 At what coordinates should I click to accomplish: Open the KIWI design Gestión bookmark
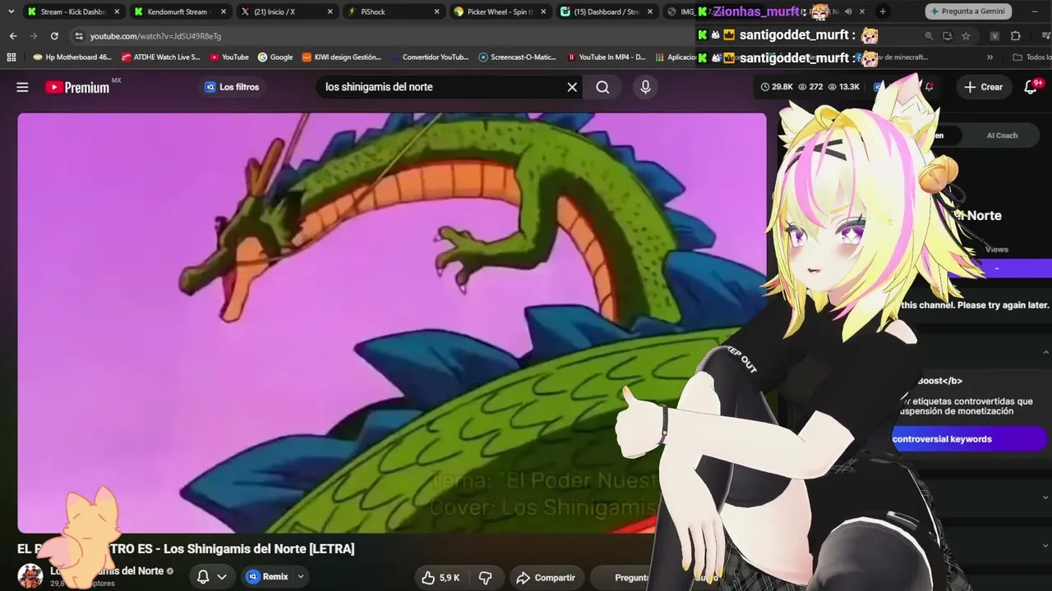pos(342,57)
